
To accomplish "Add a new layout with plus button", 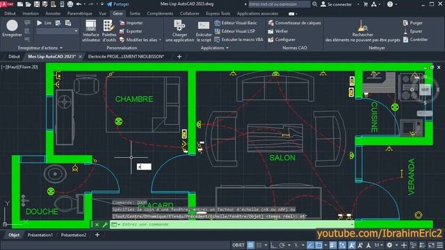I will click(x=97, y=235).
